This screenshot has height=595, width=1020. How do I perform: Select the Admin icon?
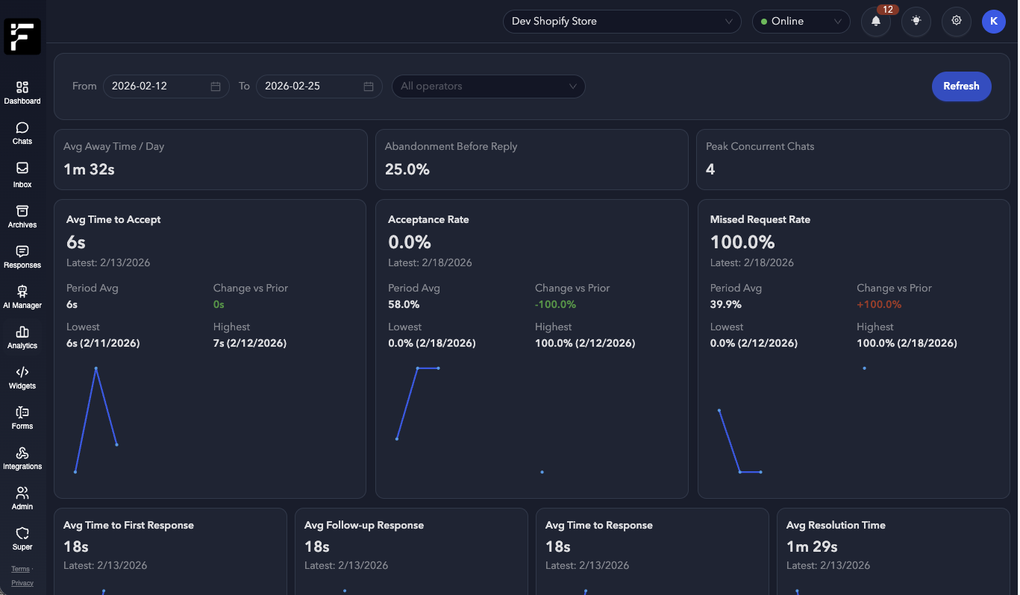(22, 497)
